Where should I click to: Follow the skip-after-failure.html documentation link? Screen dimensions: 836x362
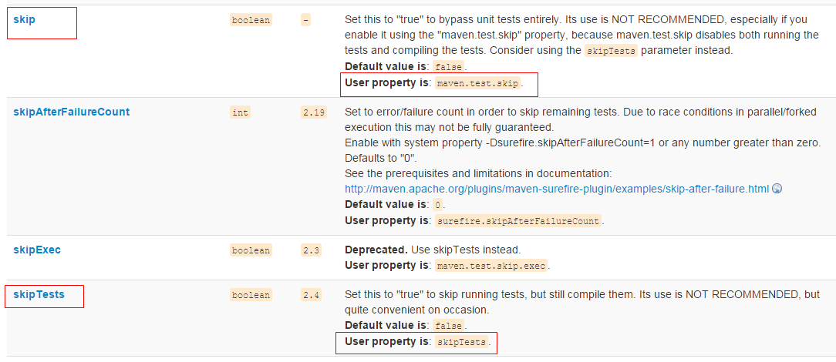pos(557,189)
